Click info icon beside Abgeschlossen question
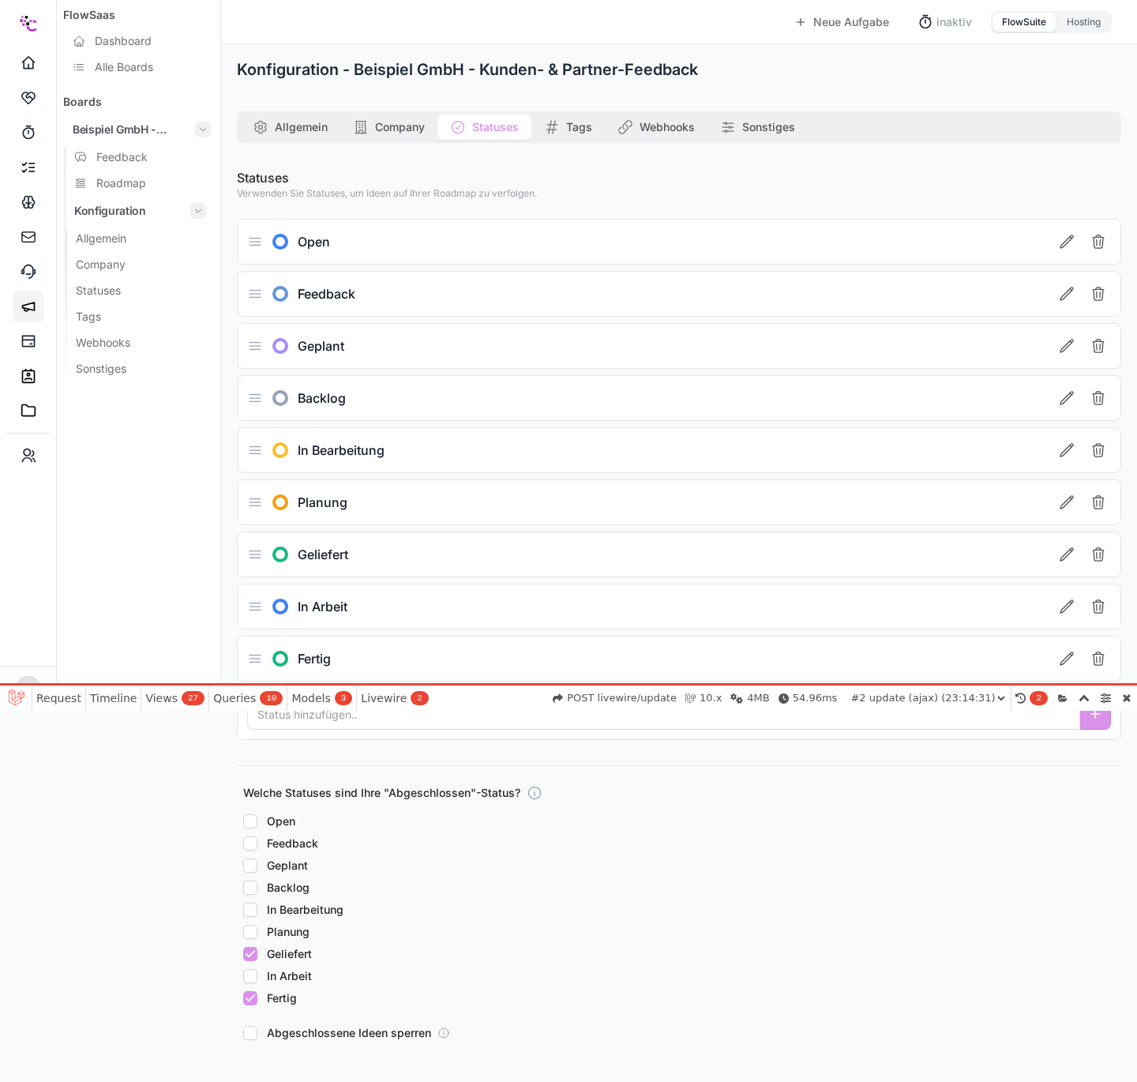Screen dimensions: 1137x1082 tap(535, 793)
